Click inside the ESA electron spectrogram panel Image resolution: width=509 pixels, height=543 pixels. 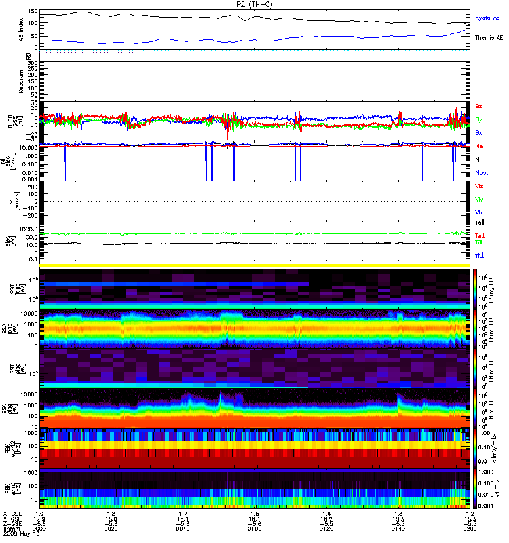coord(254,408)
